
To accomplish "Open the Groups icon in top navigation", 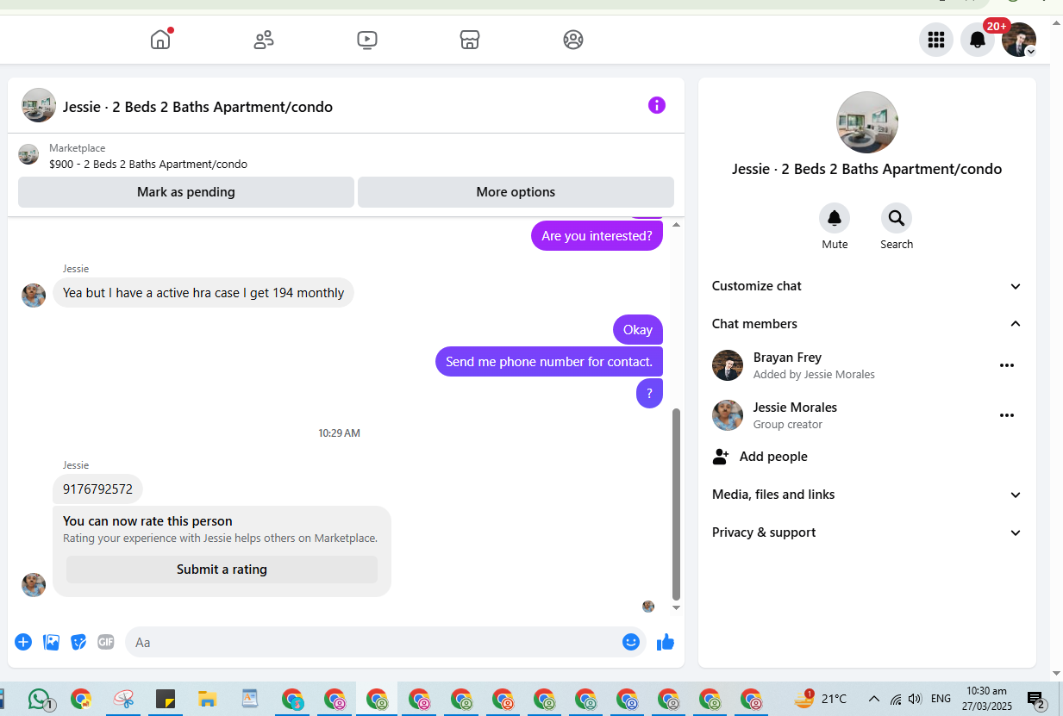I will pos(573,40).
